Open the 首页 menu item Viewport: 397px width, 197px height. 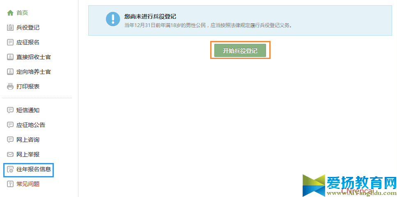(22, 13)
